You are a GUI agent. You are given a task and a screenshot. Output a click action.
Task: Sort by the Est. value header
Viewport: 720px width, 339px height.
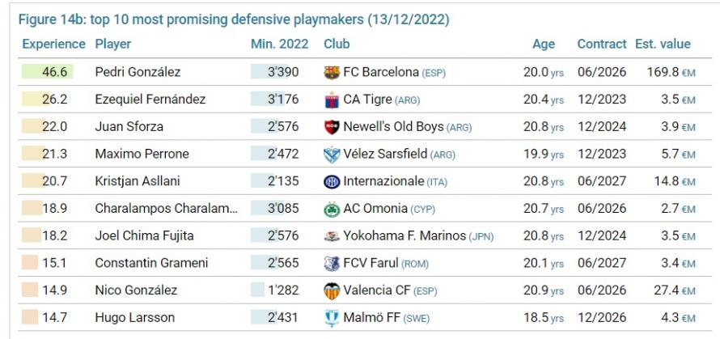tap(663, 44)
